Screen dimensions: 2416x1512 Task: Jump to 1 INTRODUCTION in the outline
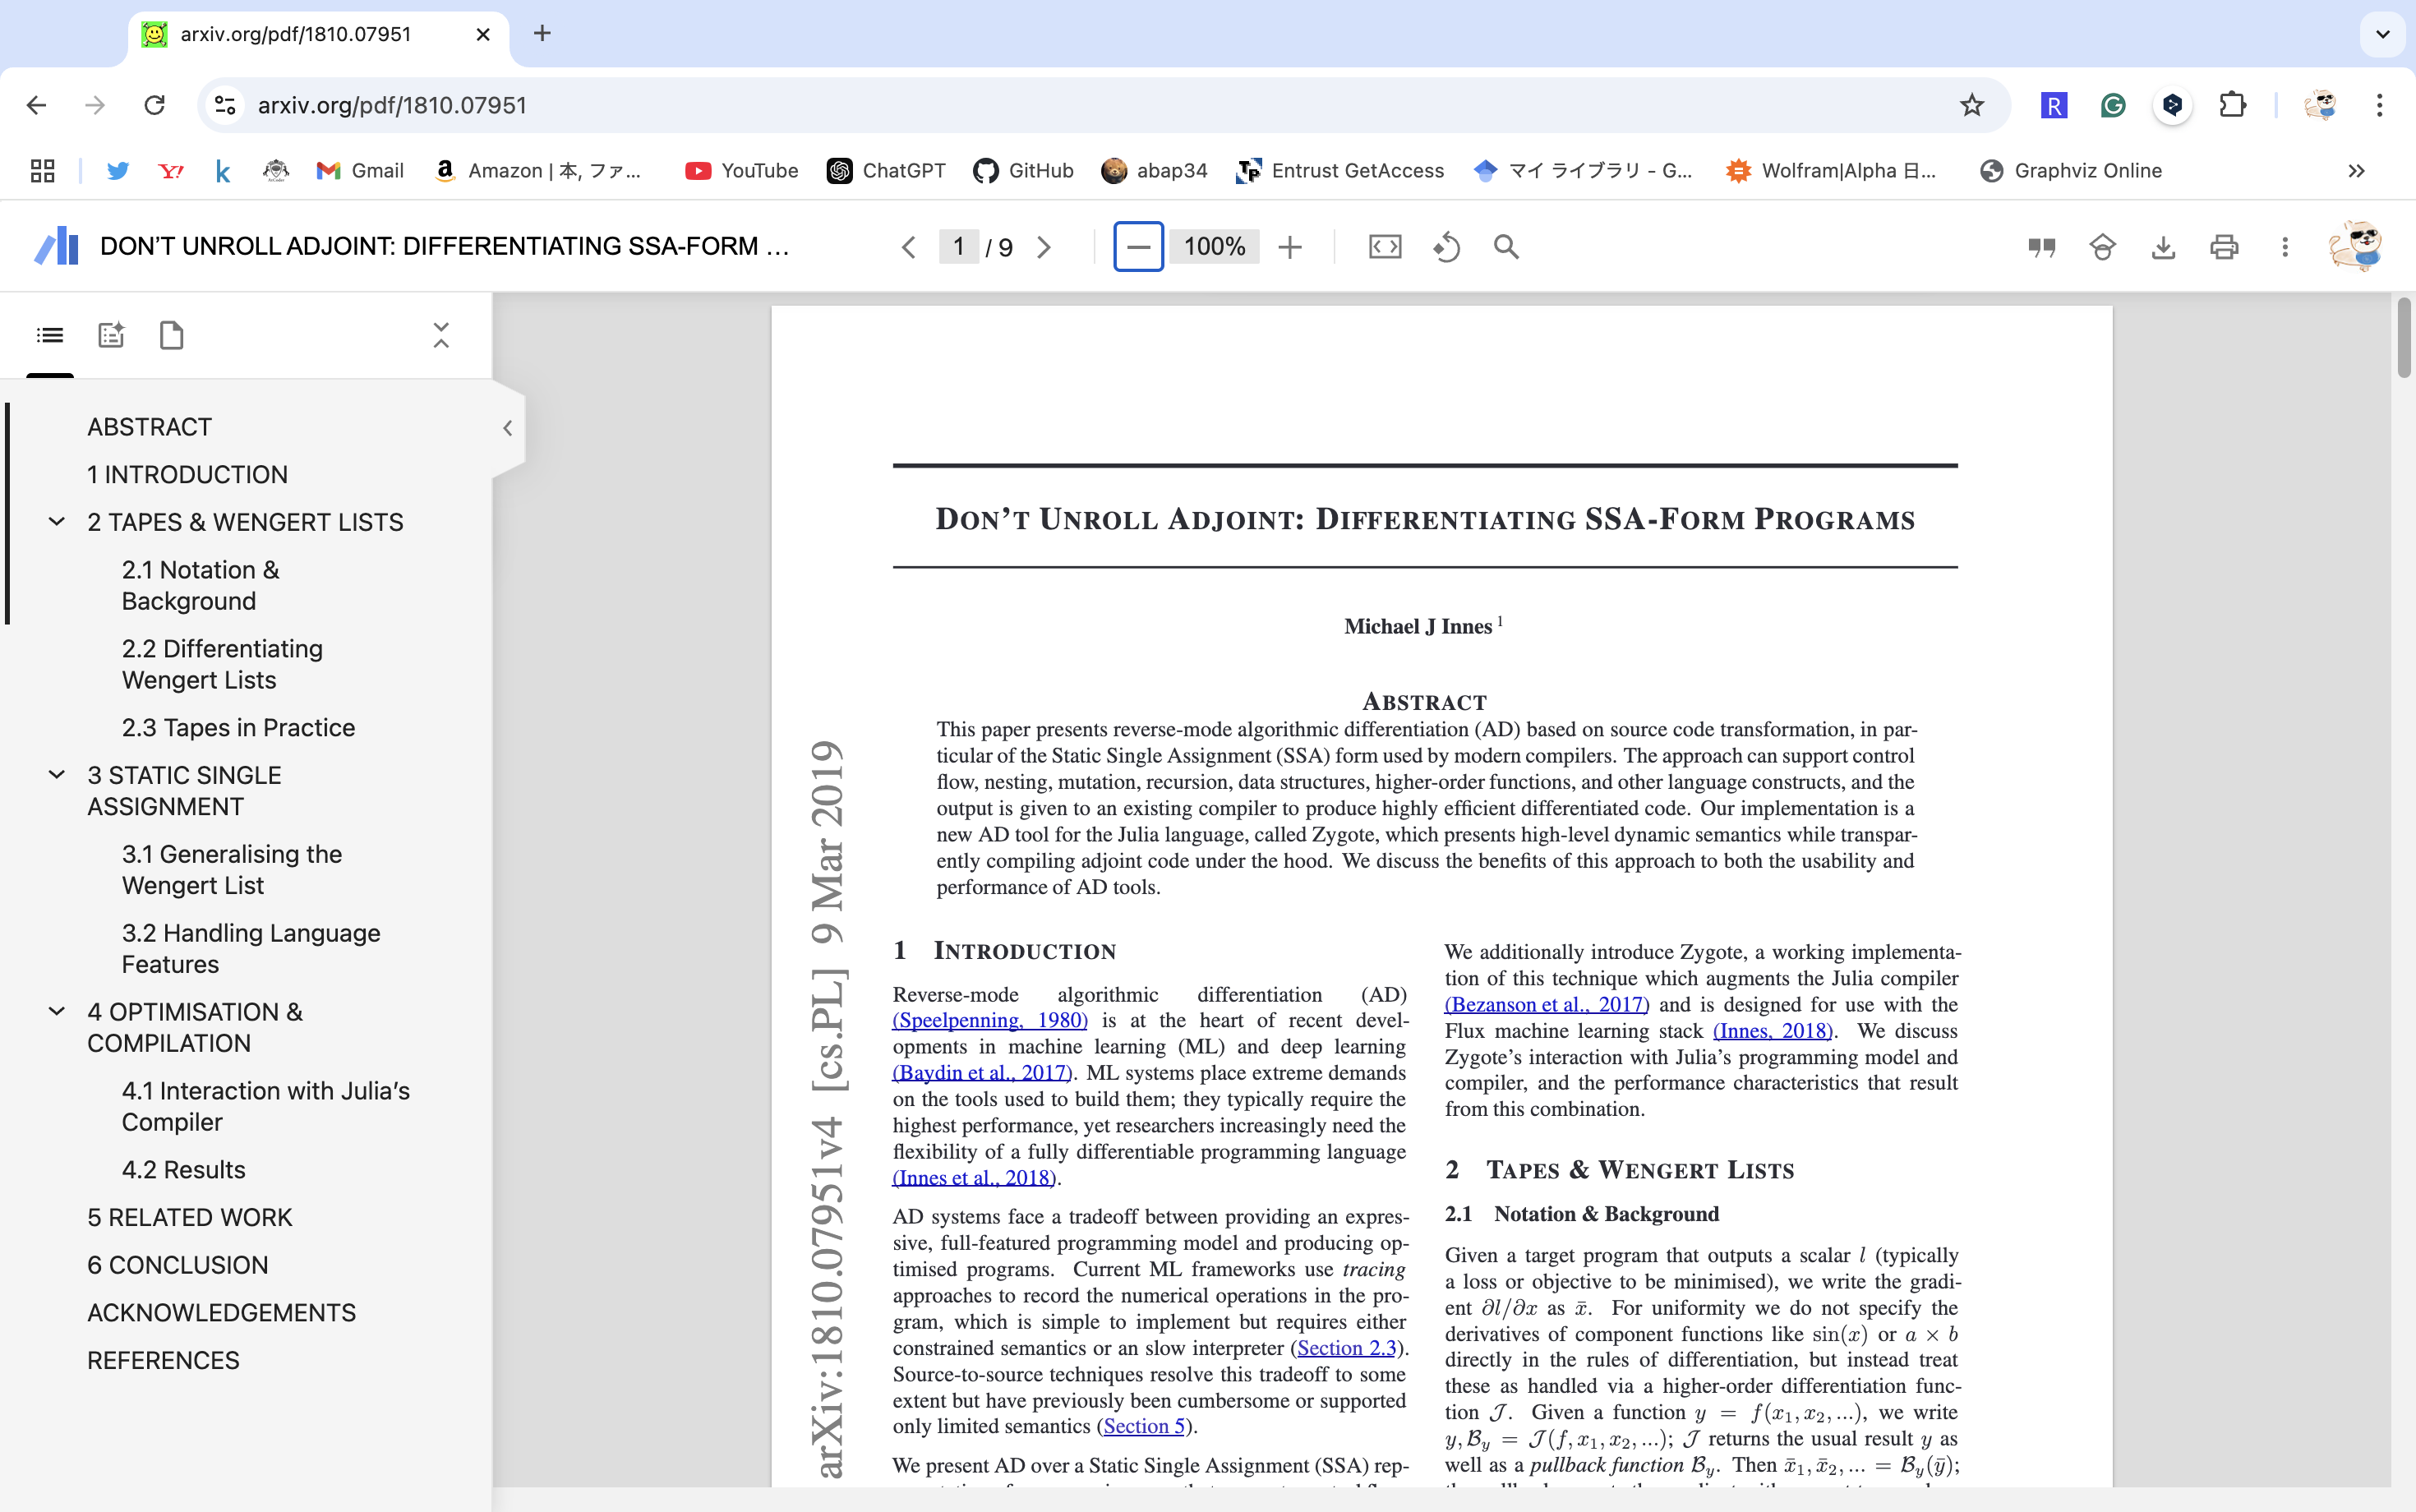(x=188, y=475)
